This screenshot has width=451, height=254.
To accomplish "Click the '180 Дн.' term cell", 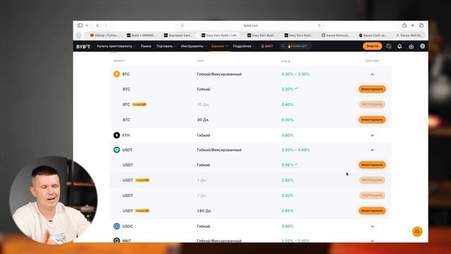I will coord(204,211).
